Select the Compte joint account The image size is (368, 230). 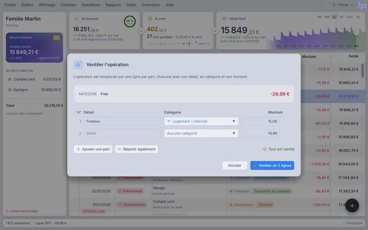point(34,79)
